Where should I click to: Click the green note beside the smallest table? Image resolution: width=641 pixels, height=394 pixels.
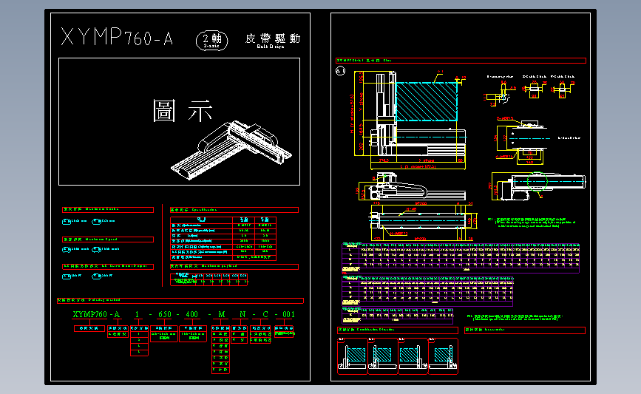[x=515, y=317]
